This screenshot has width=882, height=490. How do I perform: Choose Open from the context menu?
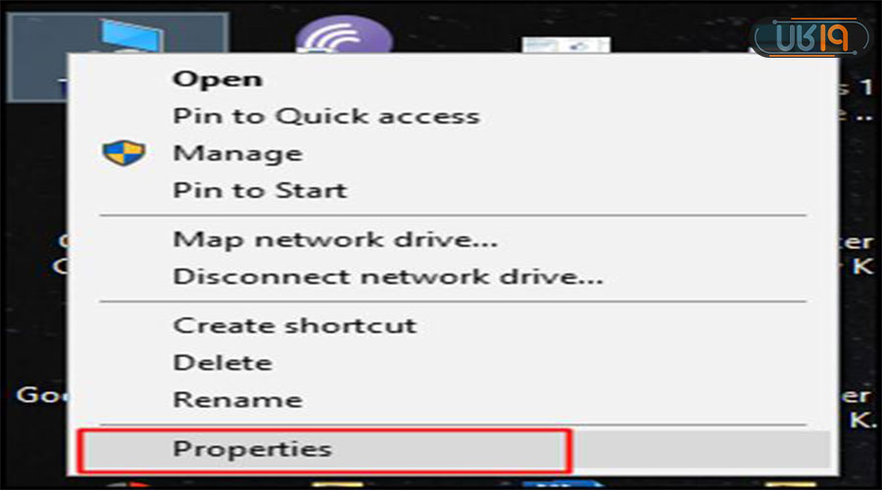218,78
